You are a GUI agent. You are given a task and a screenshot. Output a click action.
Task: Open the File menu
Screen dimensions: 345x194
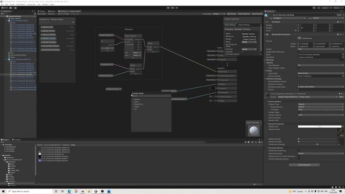2,4
